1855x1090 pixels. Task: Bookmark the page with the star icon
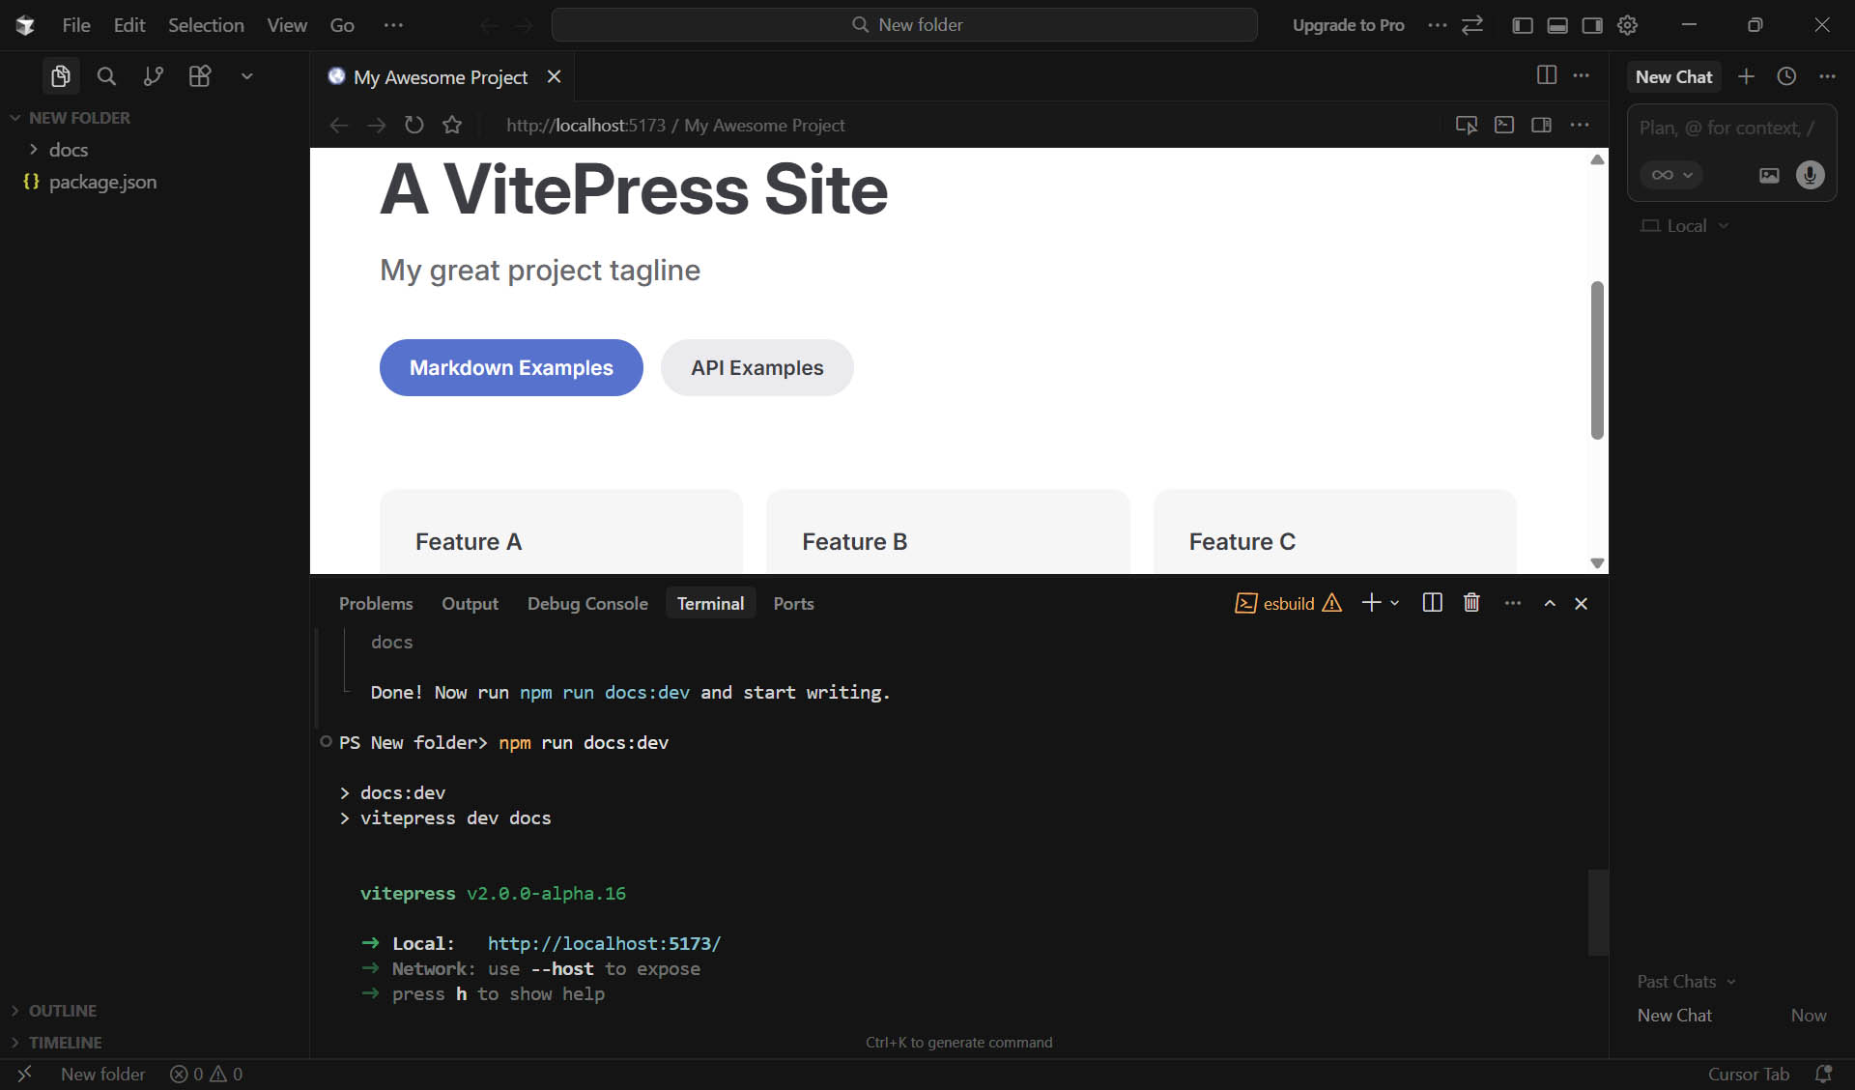(x=452, y=125)
